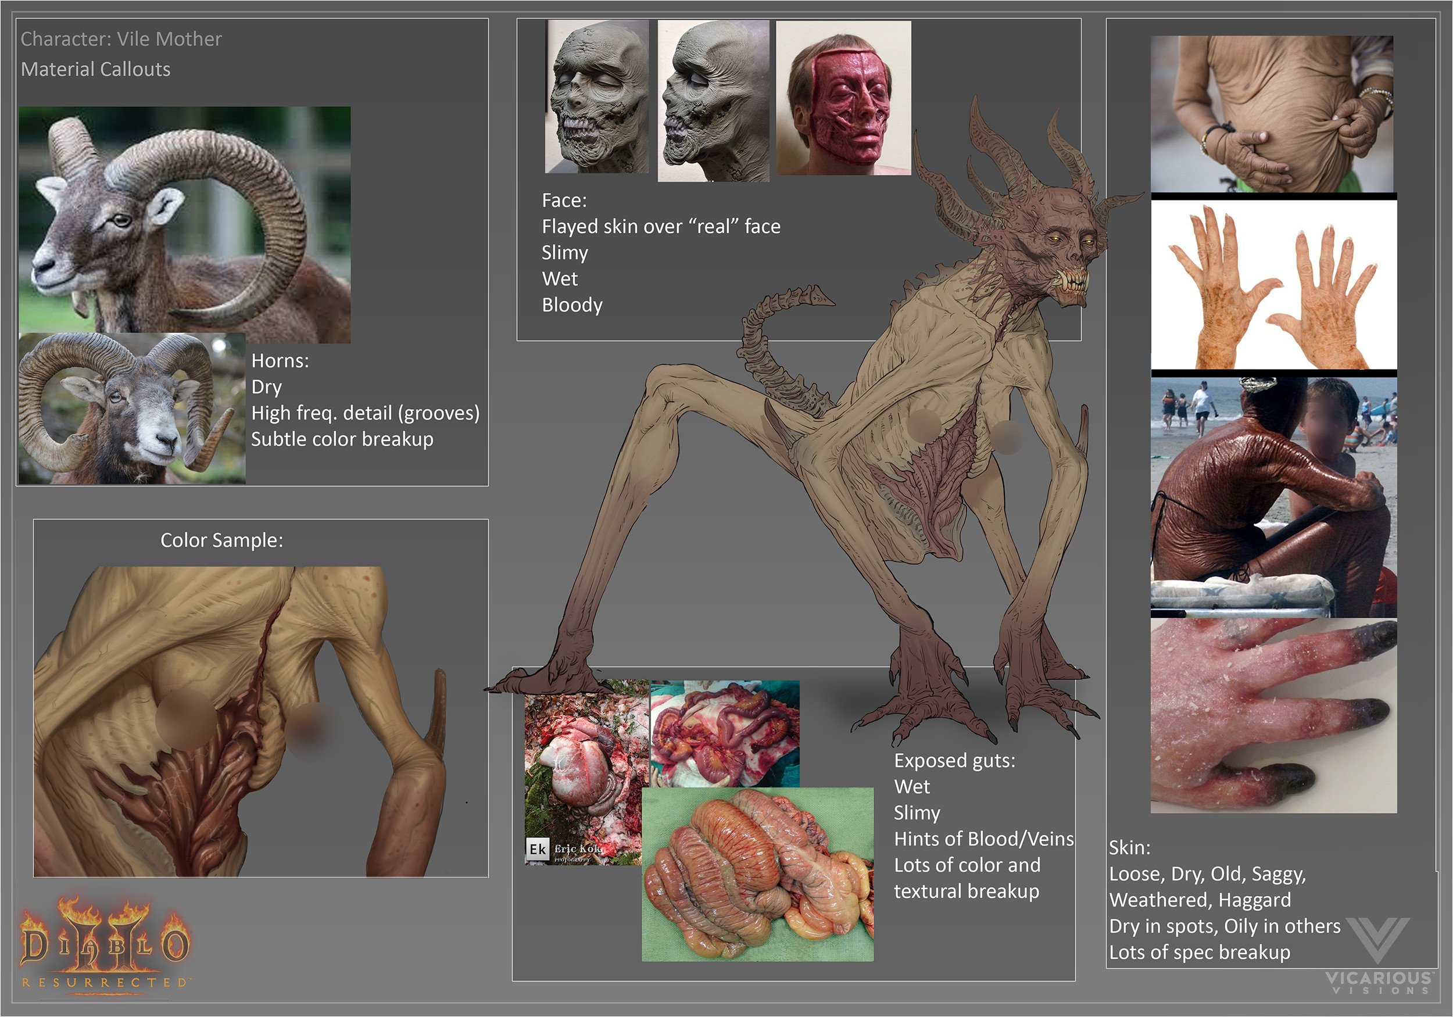Click the "Exposed guts:" label
Image resolution: width=1453 pixels, height=1017 pixels.
point(955,761)
